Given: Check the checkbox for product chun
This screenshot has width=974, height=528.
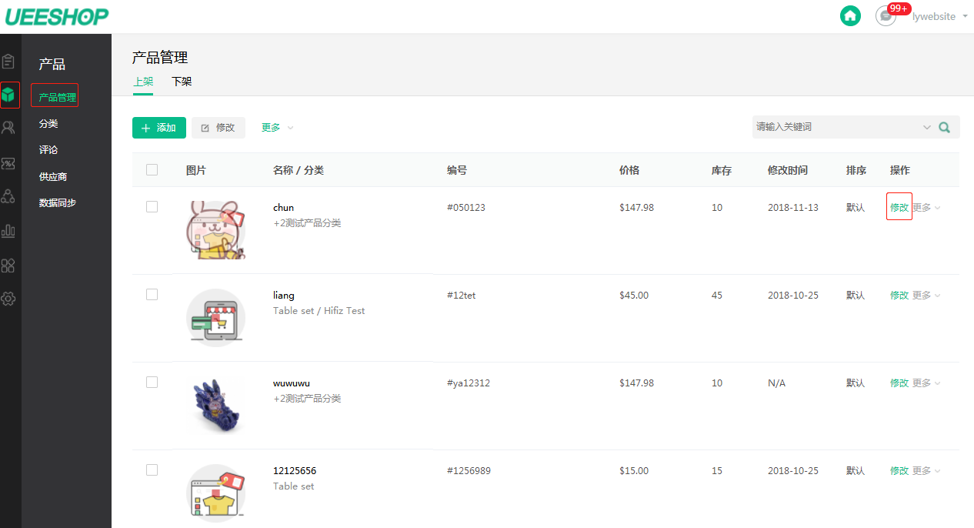Looking at the screenshot, I should click(152, 207).
